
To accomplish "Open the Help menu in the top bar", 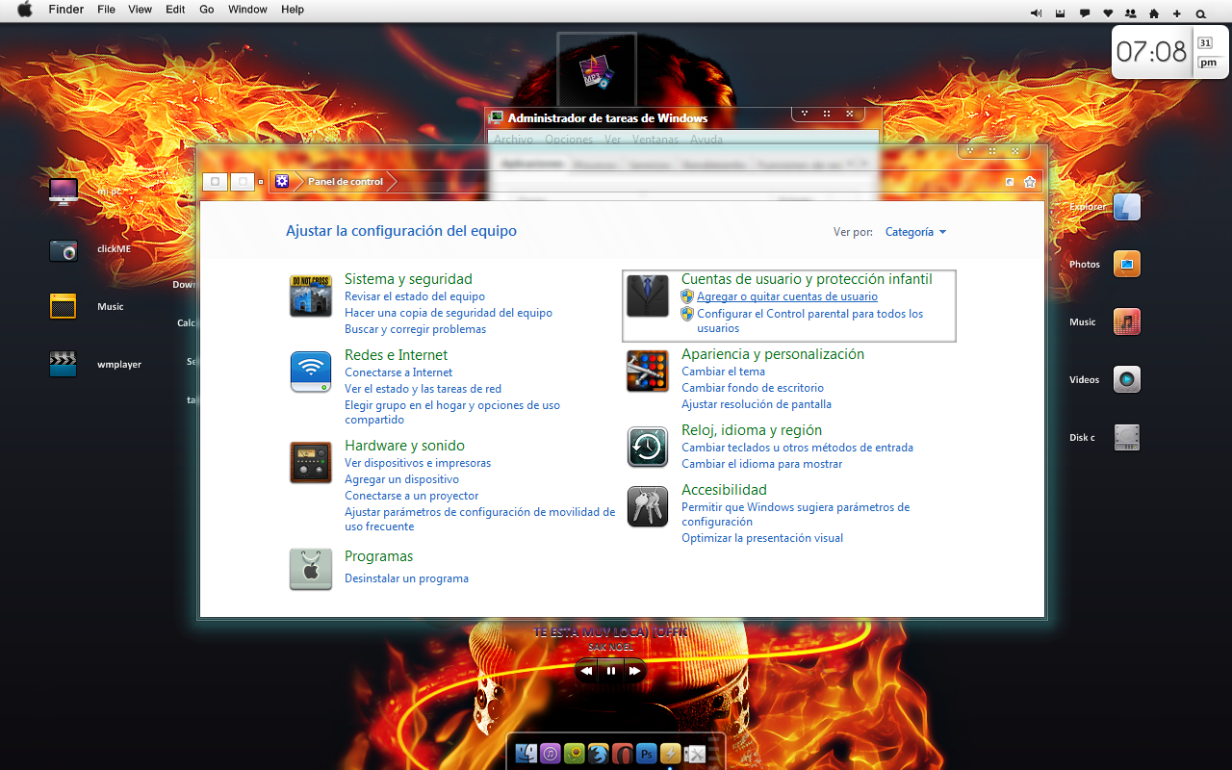I will 293,10.
